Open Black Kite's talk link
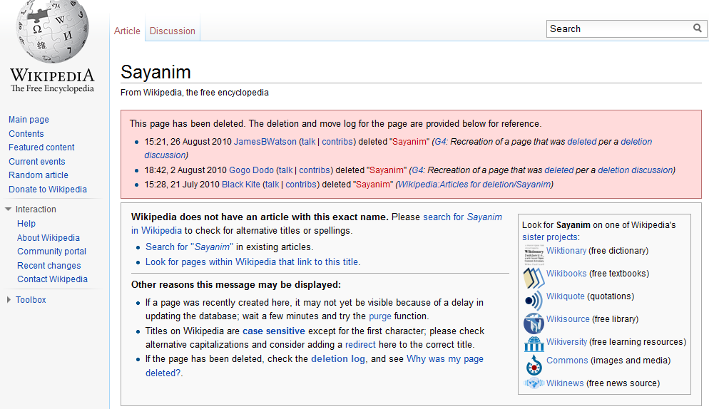The height and width of the screenshot is (409, 709). (x=272, y=185)
